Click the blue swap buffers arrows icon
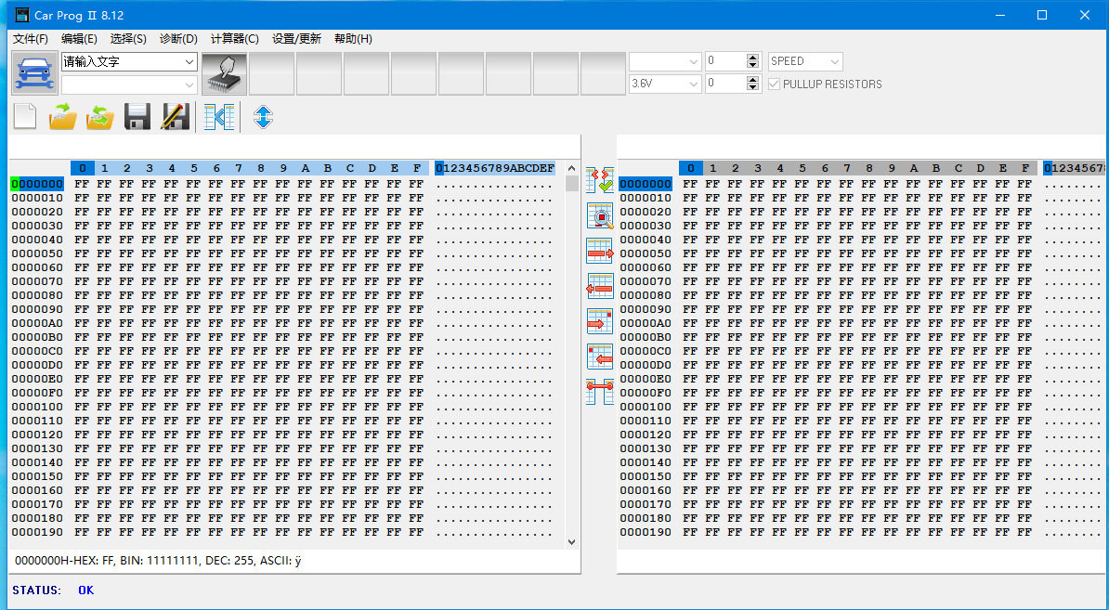 pyautogui.click(x=262, y=116)
